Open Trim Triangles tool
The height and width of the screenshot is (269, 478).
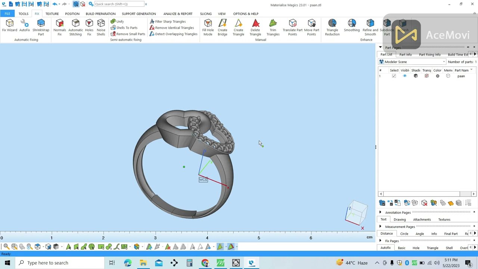tap(273, 28)
